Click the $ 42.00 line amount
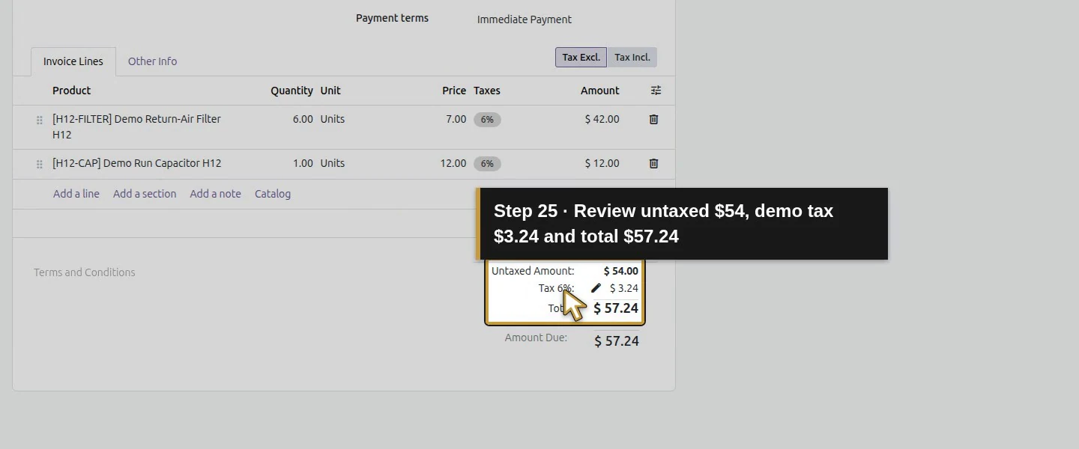Viewport: 1079px width, 449px height. pos(602,119)
